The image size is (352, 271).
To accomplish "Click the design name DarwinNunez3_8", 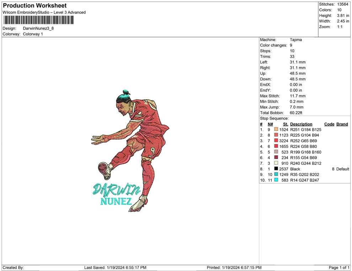I will (x=38, y=28).
